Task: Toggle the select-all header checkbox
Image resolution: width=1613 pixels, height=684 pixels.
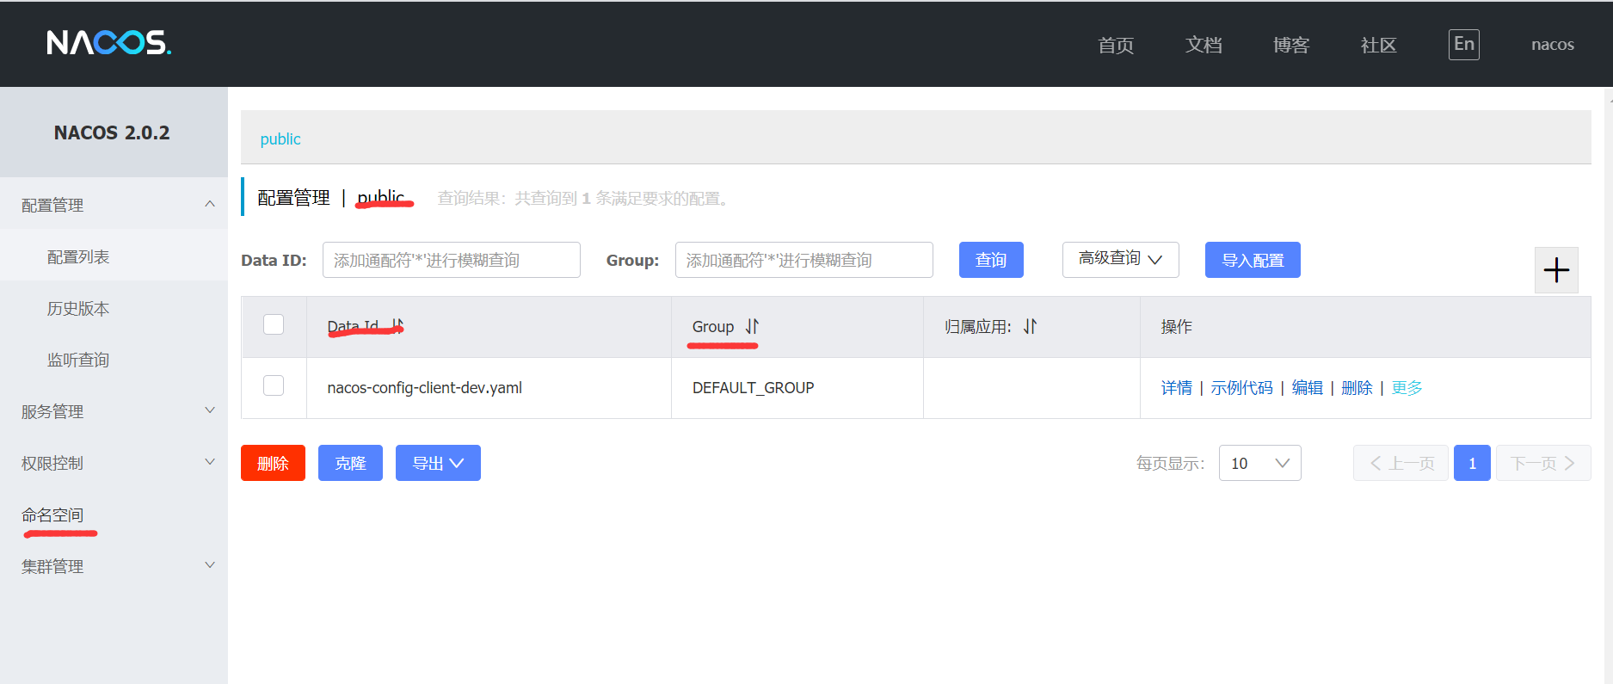Action: tap(274, 324)
